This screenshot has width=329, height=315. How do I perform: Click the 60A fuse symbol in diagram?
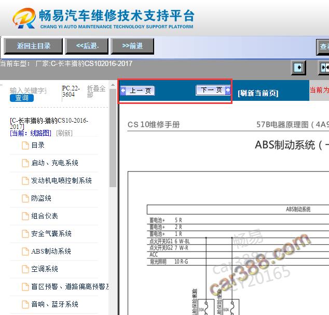231,307
